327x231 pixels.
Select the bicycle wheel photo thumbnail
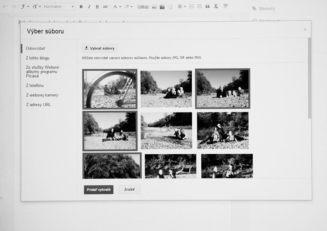pyautogui.click(x=110, y=89)
